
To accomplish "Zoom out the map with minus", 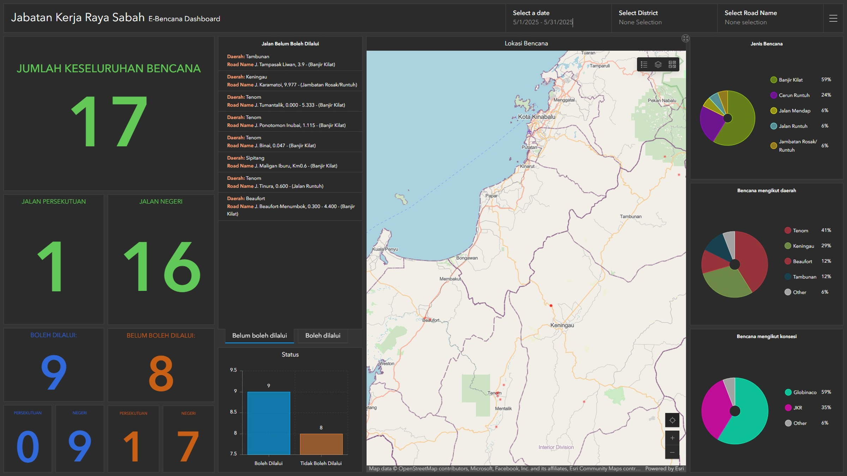I will (x=672, y=452).
